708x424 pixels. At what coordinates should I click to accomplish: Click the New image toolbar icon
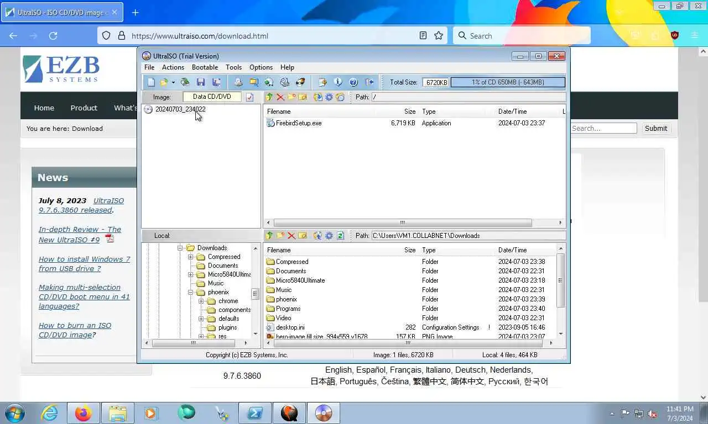pos(151,82)
